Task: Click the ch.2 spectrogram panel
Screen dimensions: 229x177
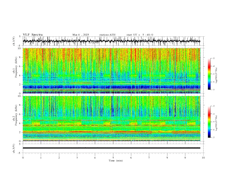Action: tap(111, 119)
